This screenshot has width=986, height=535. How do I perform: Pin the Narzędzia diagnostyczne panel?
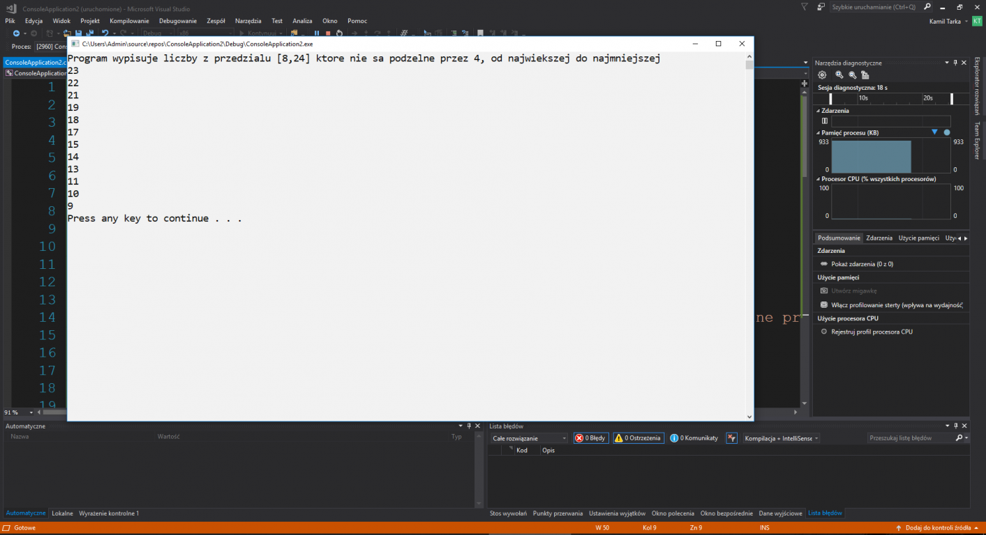click(955, 63)
